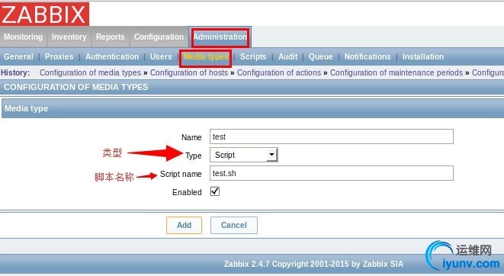
Task: Open history link Configuration of hosts
Action: pos(188,72)
